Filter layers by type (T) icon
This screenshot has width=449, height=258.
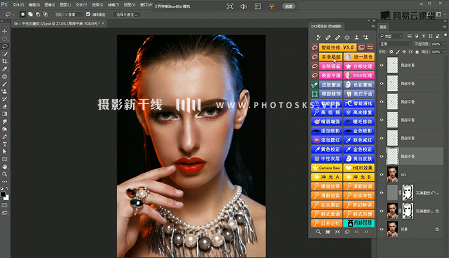(423, 36)
